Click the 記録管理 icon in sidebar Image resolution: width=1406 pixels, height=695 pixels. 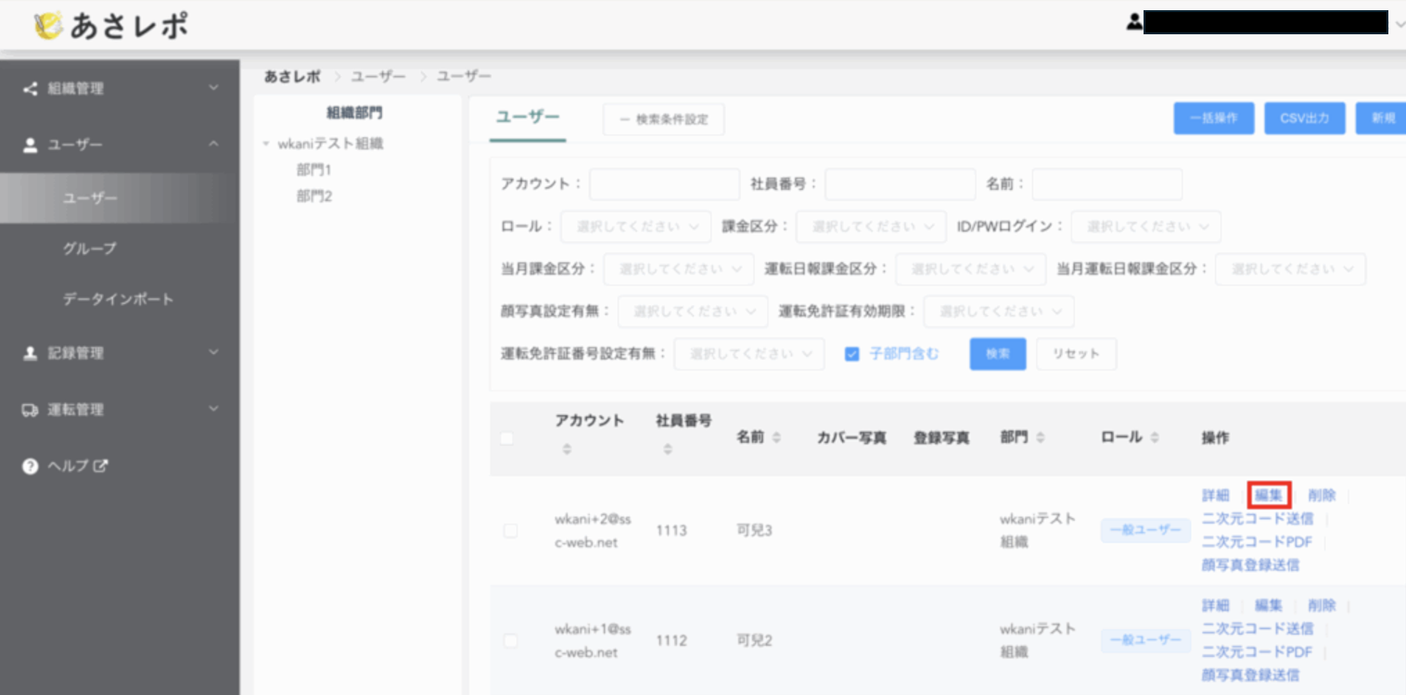coord(30,353)
